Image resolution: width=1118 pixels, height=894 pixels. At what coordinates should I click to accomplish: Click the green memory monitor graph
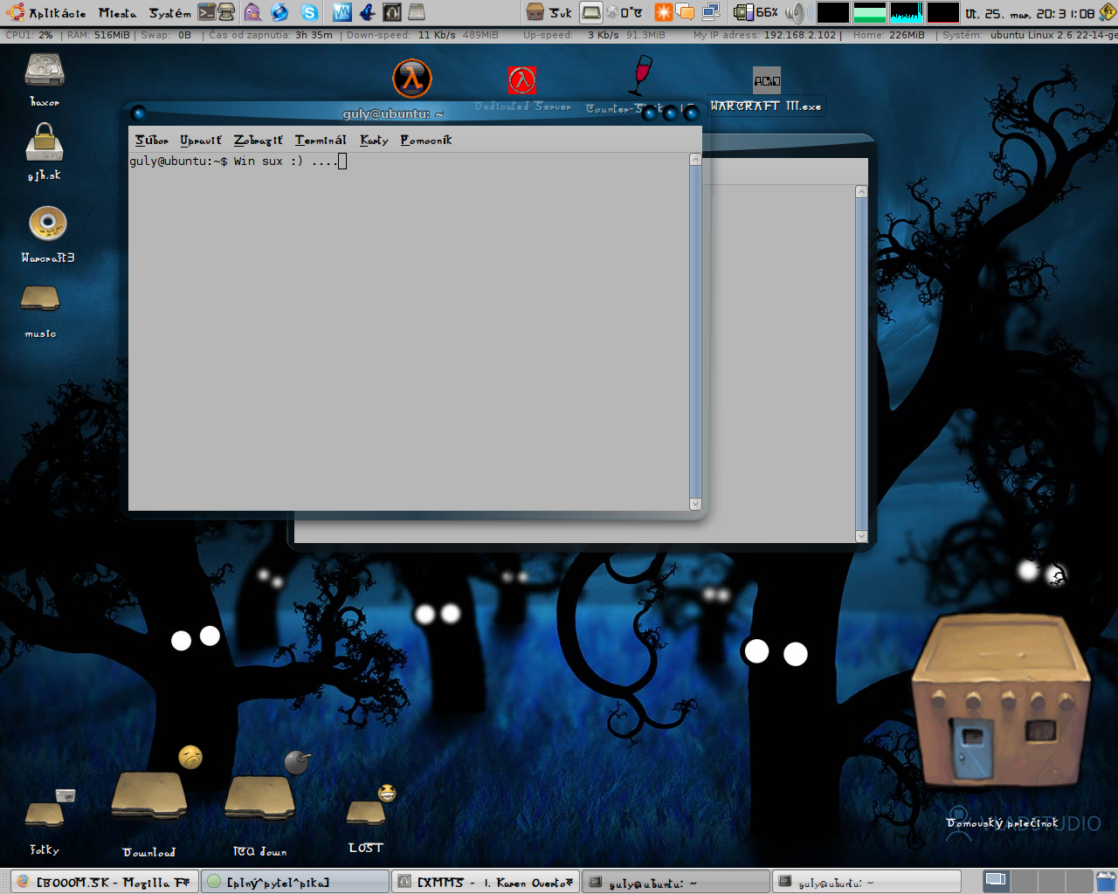coord(869,13)
